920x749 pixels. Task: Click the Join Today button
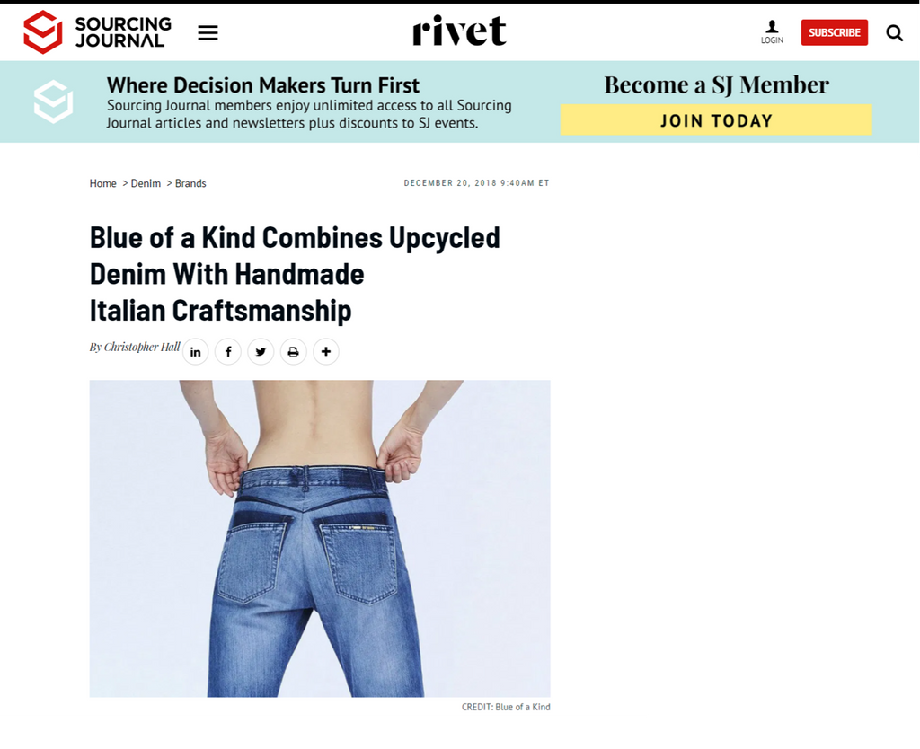coord(716,120)
